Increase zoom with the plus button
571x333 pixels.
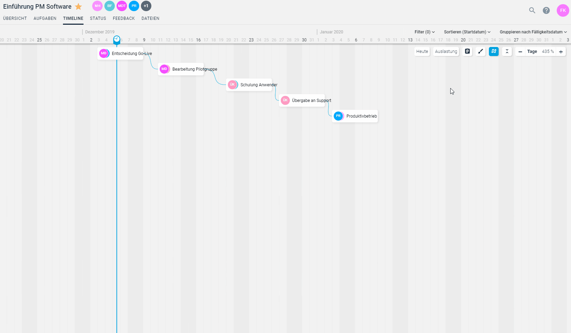561,51
